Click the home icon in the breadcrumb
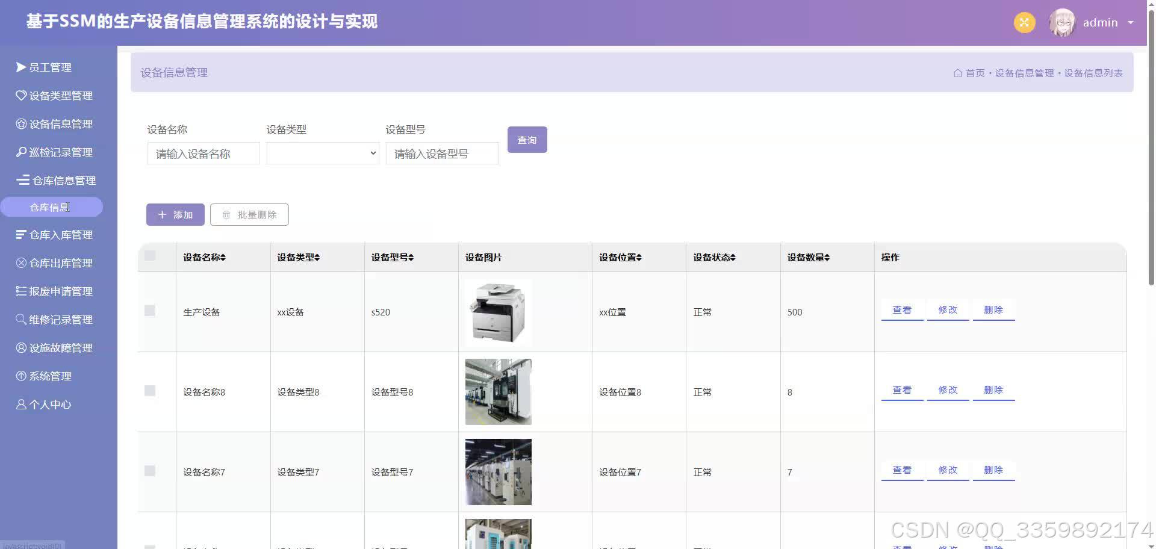The height and width of the screenshot is (549, 1156). tap(958, 73)
